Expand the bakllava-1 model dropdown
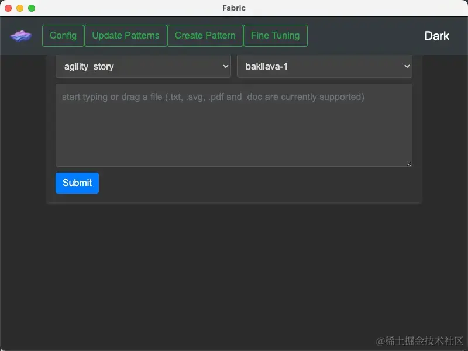The height and width of the screenshot is (351, 468). click(x=325, y=66)
